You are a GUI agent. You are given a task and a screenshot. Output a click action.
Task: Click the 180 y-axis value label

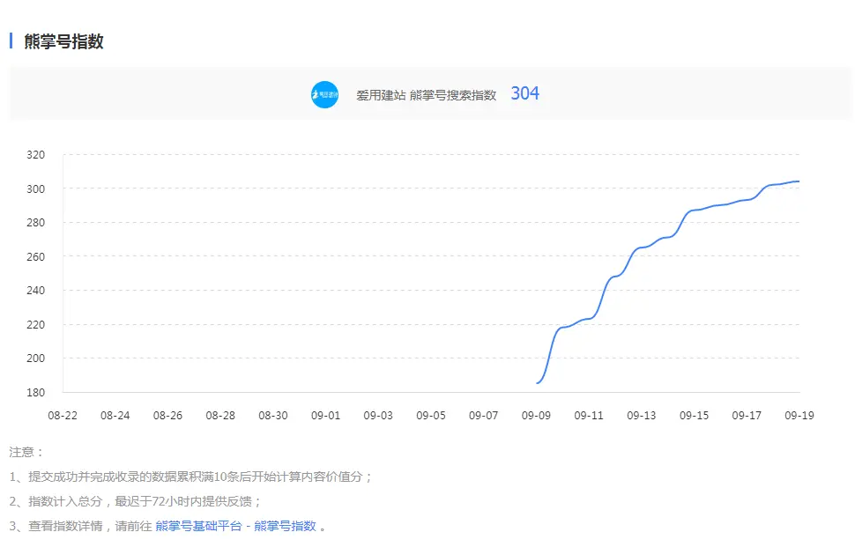click(35, 392)
